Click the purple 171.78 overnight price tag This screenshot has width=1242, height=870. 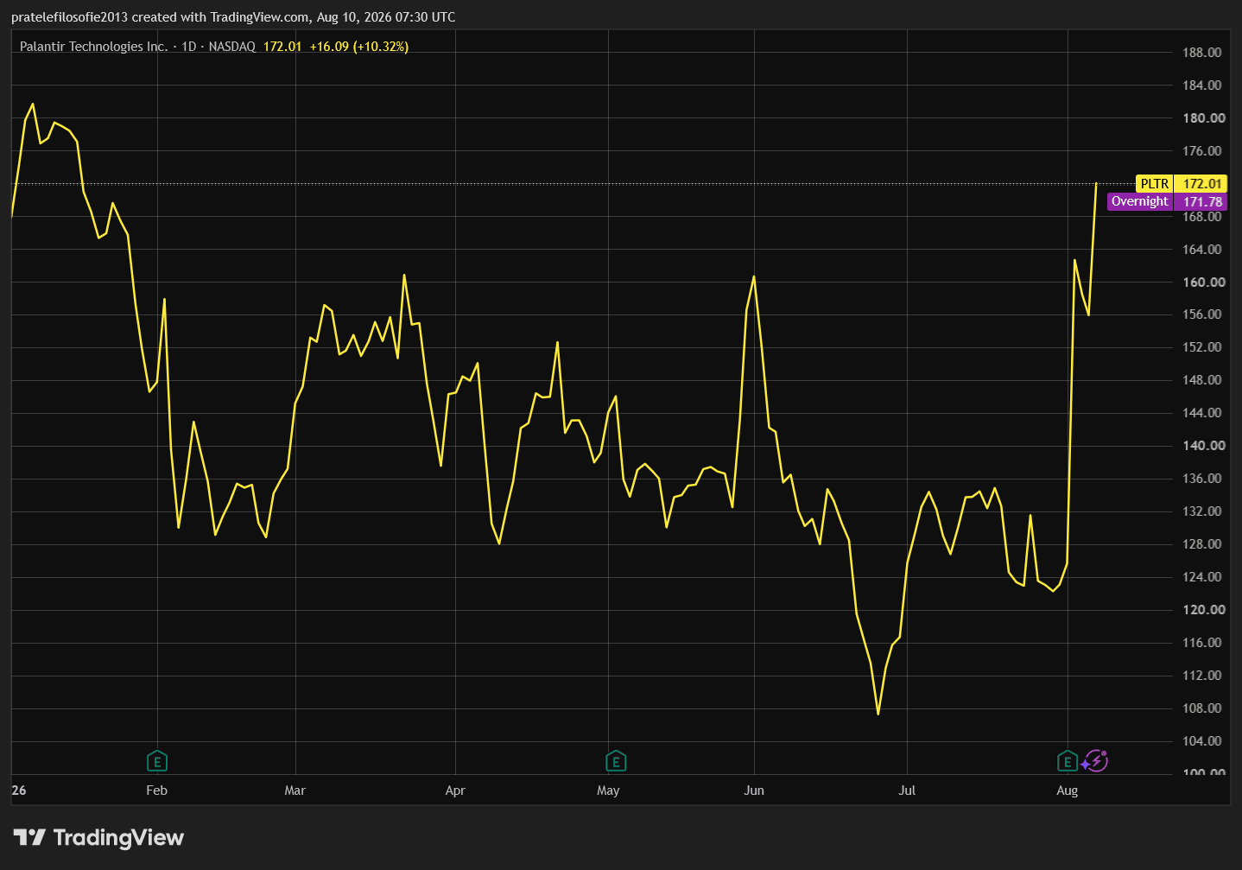click(1202, 202)
